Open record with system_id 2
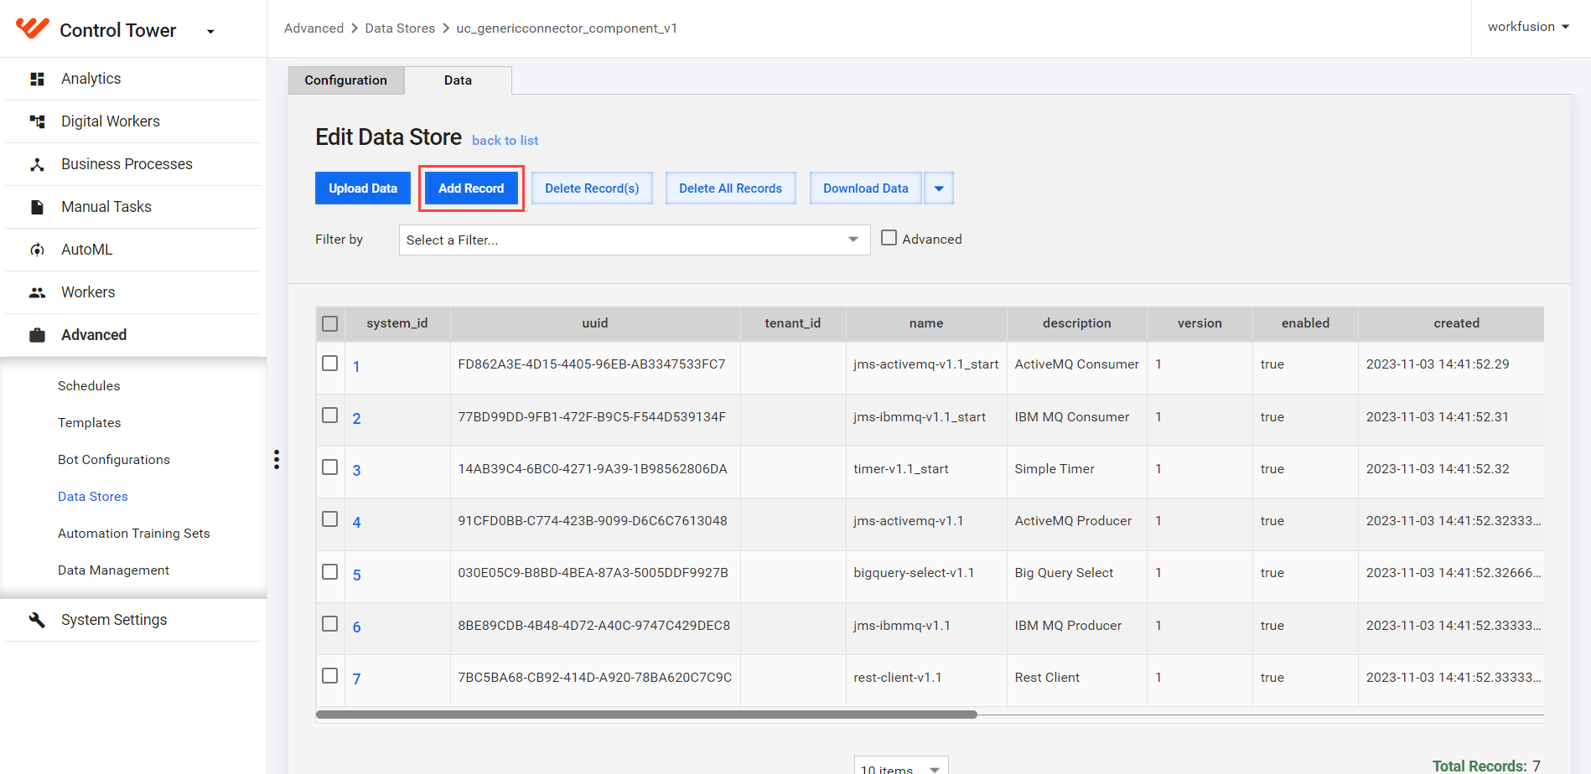Viewport: 1591px width, 774px height. [356, 419]
